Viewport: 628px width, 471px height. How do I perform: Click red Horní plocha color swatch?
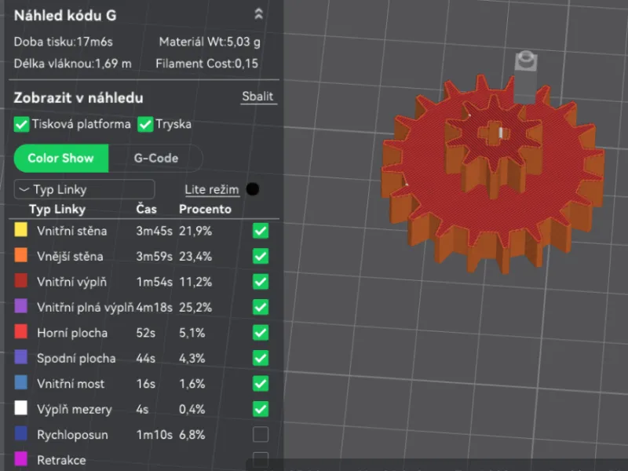(x=21, y=331)
